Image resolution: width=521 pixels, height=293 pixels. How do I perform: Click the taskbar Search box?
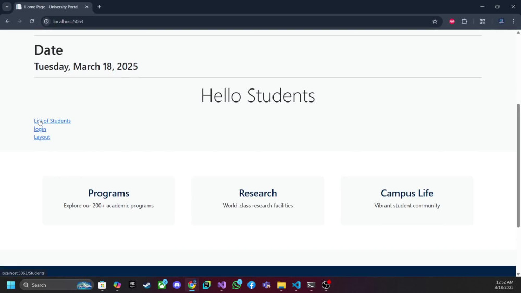pos(57,285)
